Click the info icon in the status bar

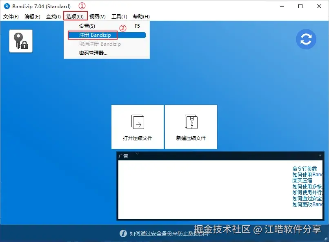[x=123, y=233]
